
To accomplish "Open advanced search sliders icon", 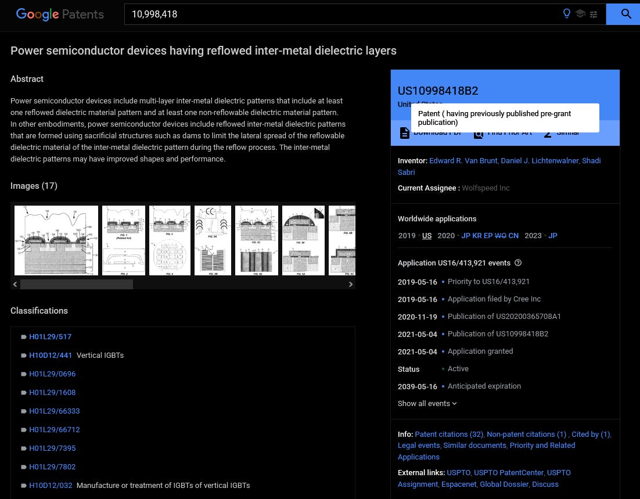I will [x=594, y=15].
